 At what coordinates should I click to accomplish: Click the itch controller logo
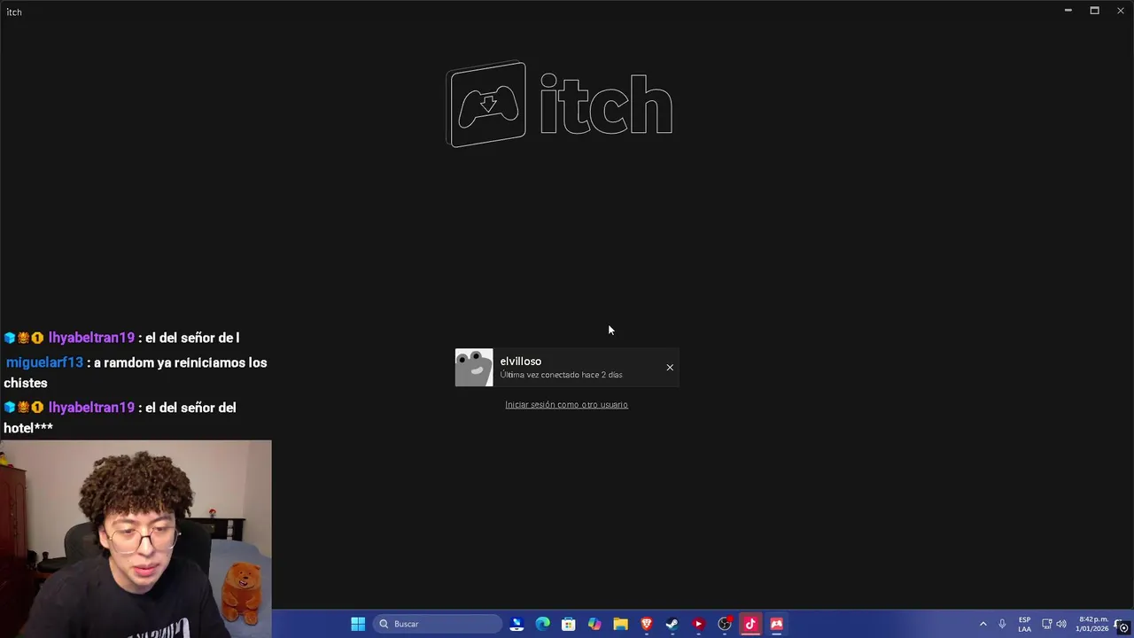[486, 105]
